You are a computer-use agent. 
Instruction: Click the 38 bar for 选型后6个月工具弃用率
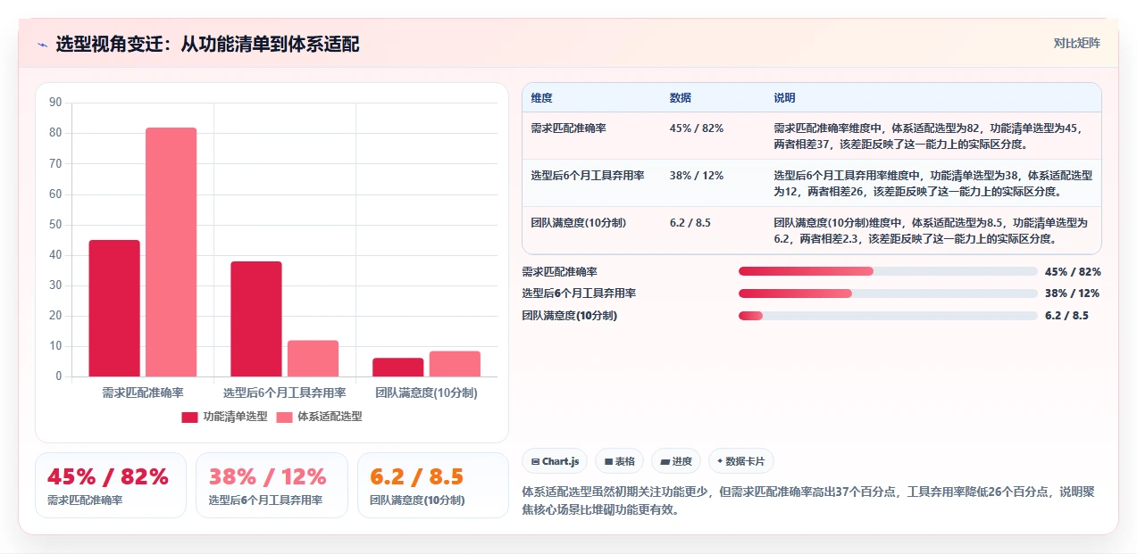tap(256, 318)
